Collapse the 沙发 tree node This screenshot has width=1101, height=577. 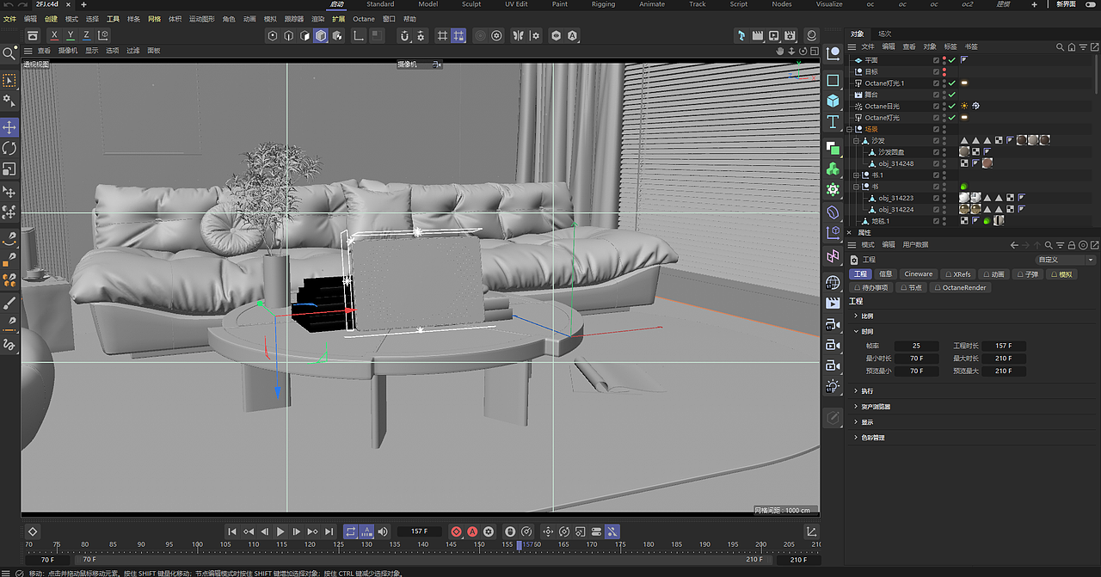856,140
